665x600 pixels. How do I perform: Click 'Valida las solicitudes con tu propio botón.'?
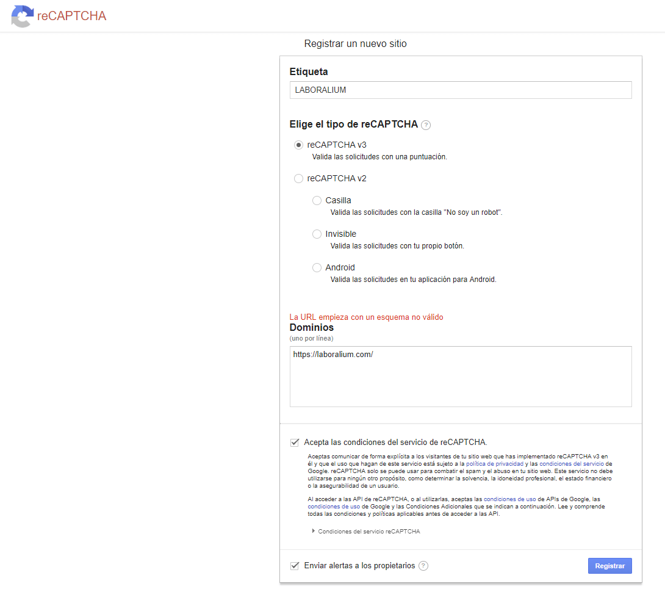point(397,246)
